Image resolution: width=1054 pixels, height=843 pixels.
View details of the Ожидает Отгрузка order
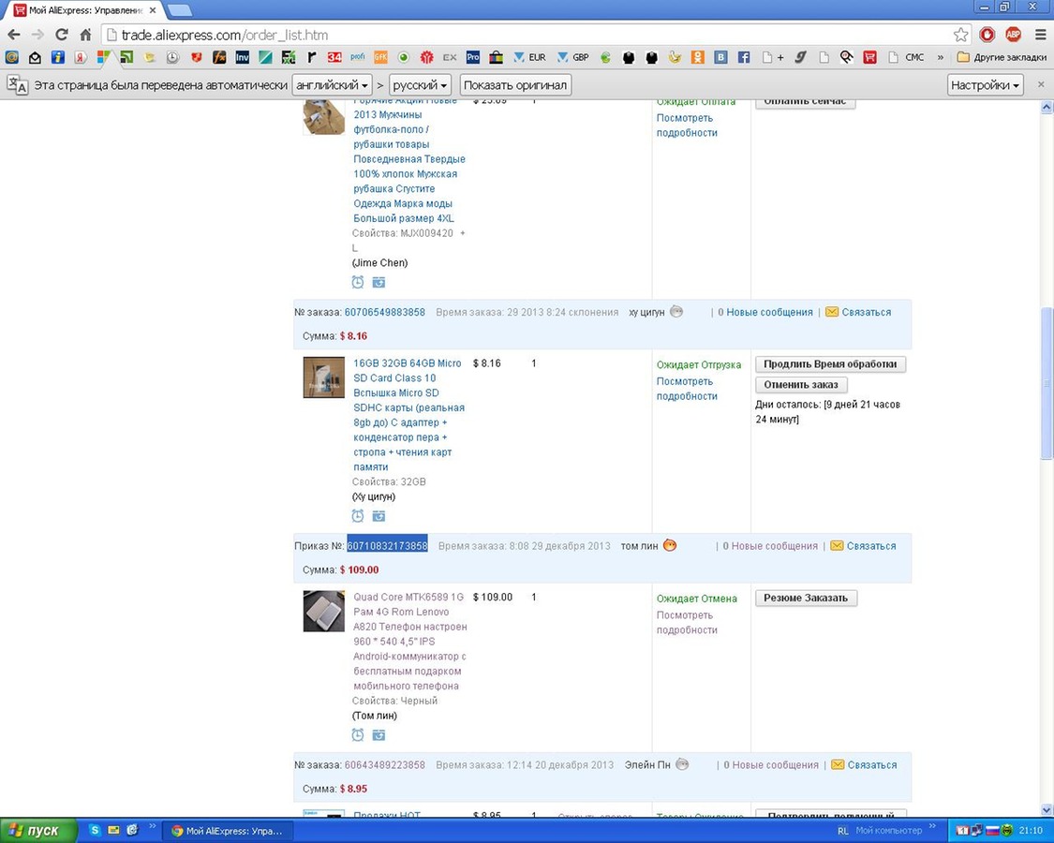tap(687, 389)
